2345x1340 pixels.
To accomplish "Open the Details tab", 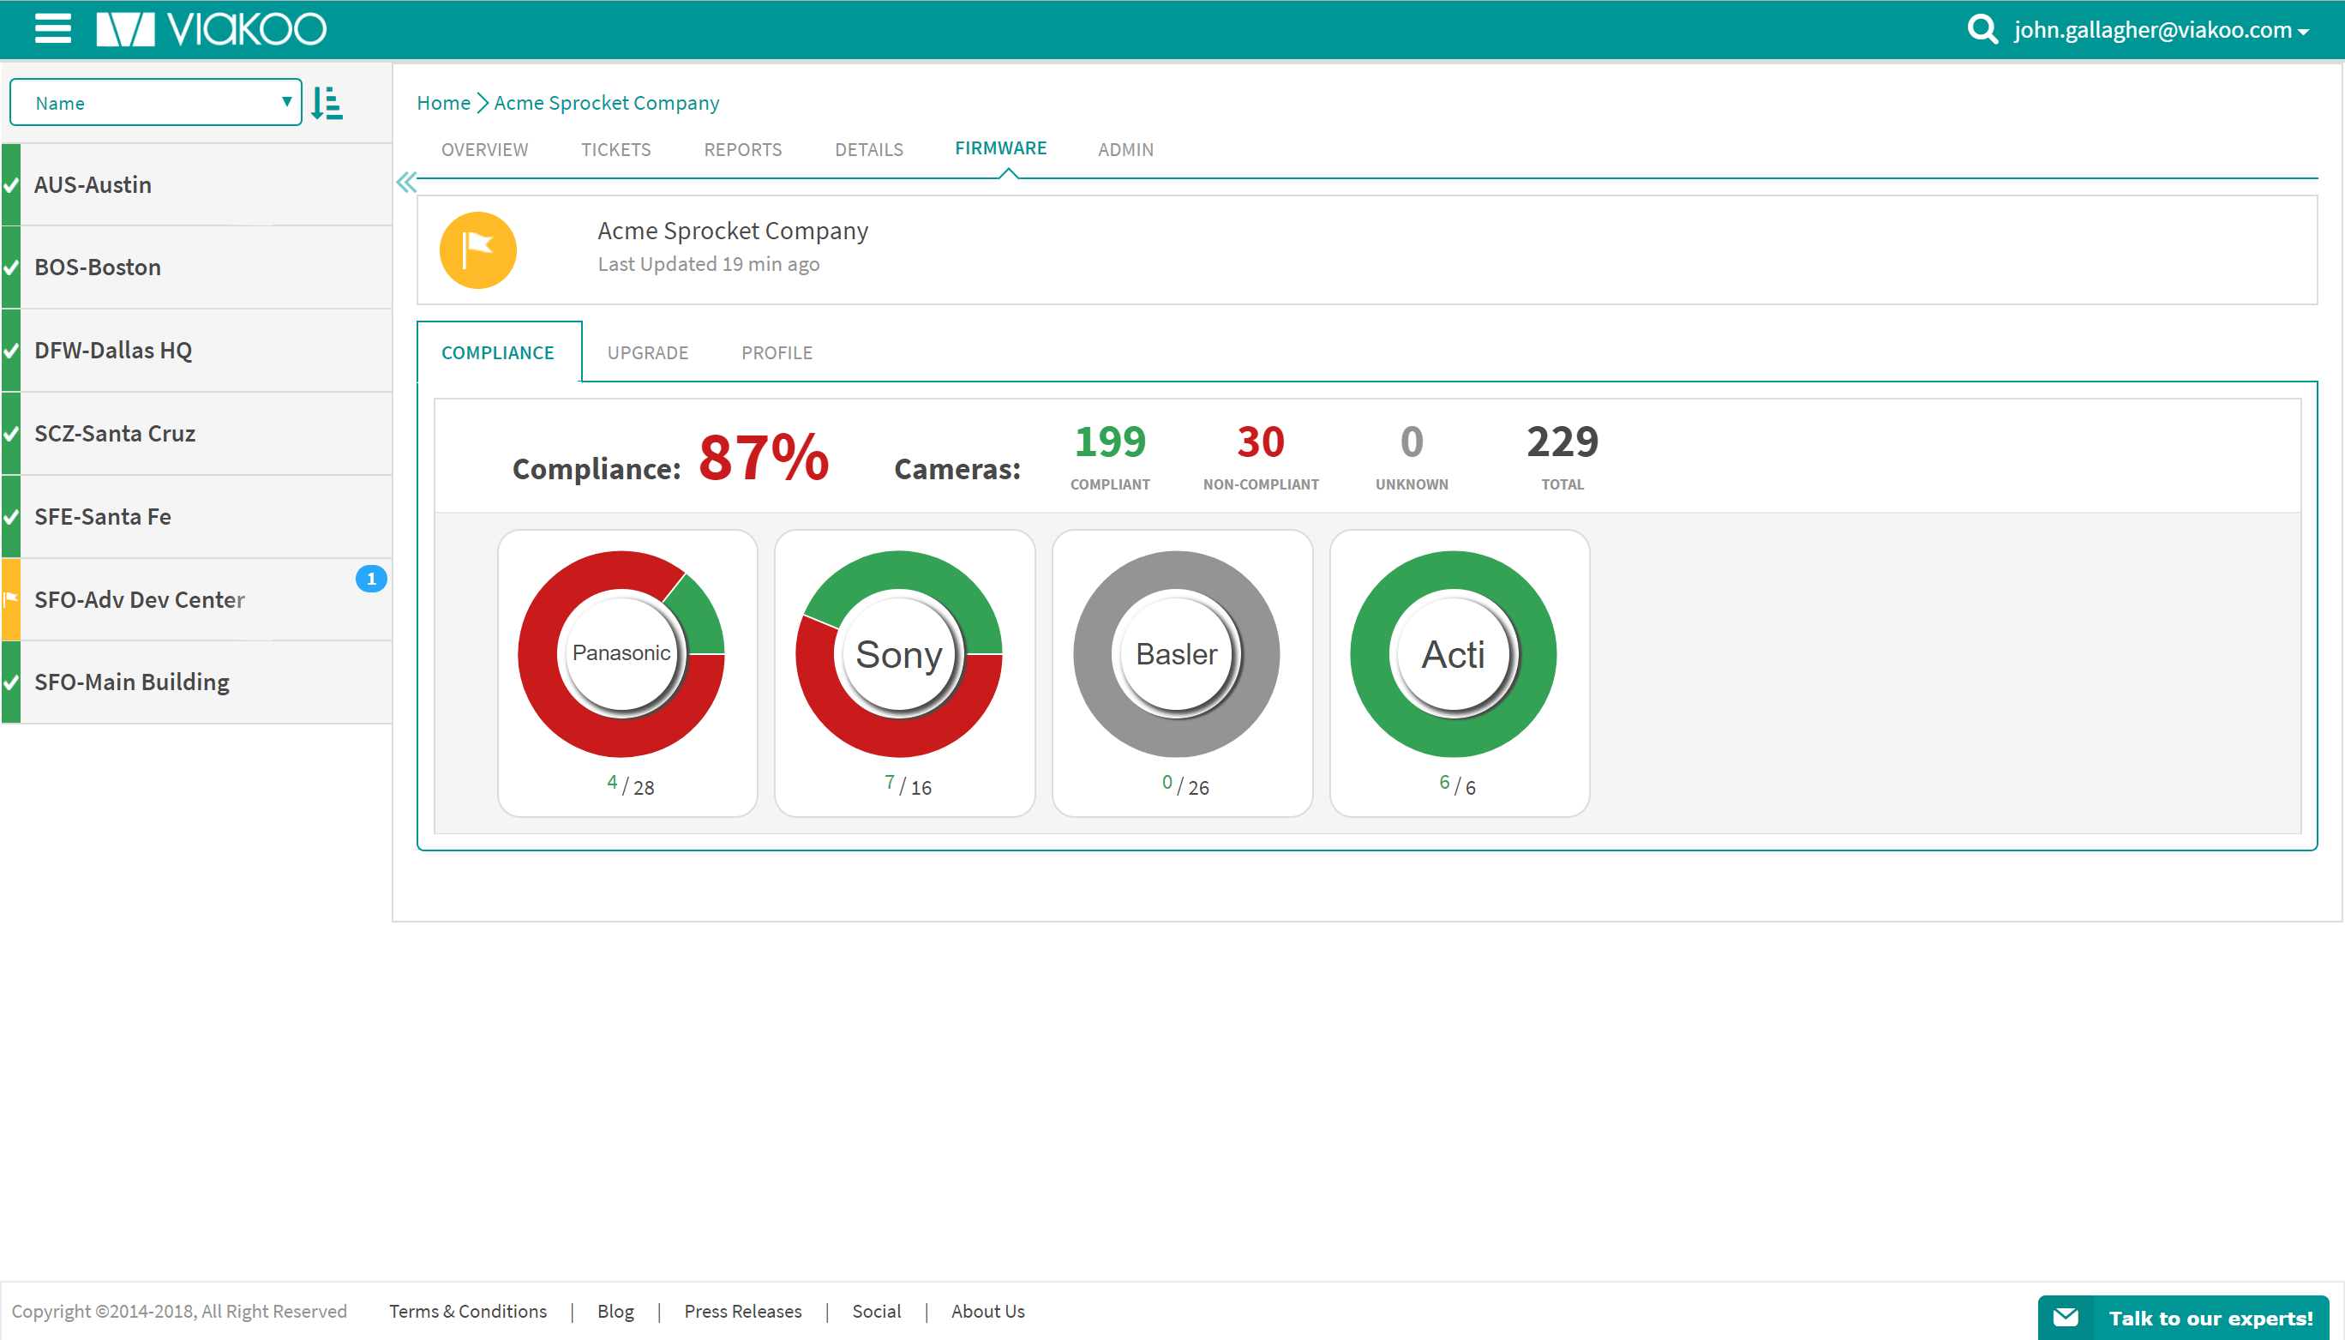I will pyautogui.click(x=868, y=149).
